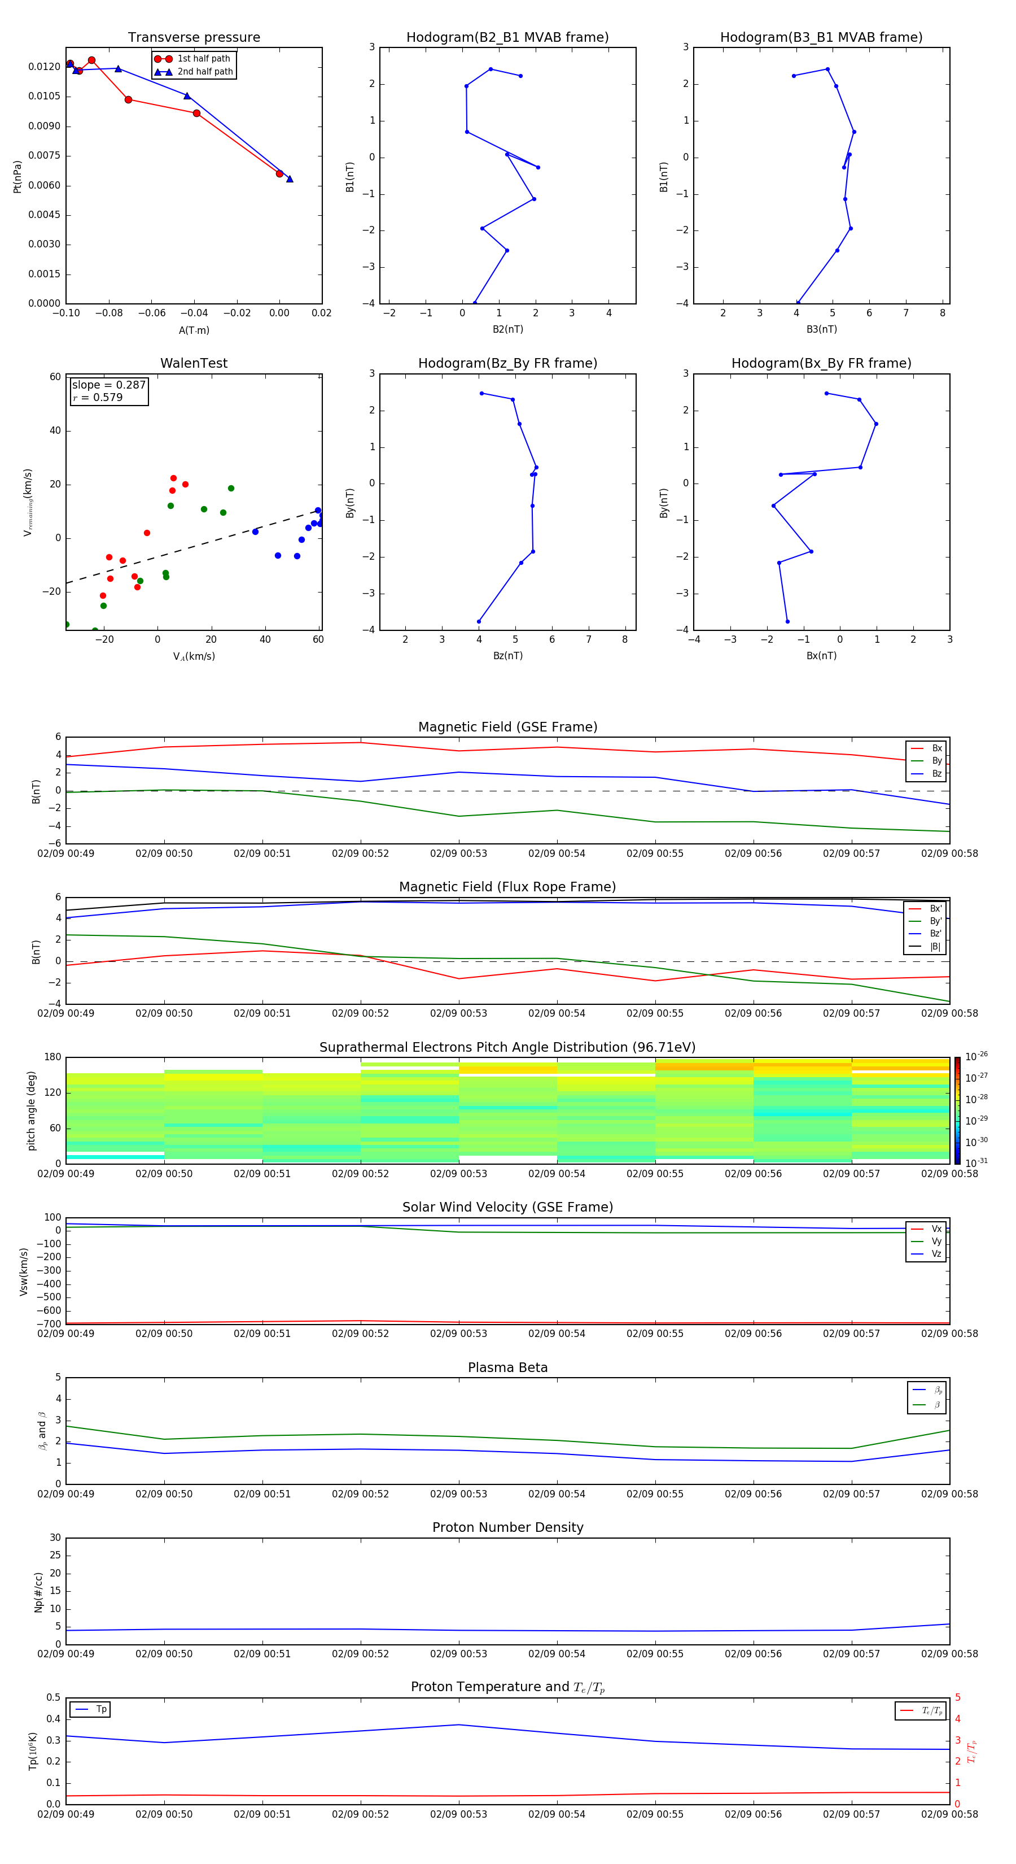Click the 'Plasma Beta' panel title

tap(507, 1367)
